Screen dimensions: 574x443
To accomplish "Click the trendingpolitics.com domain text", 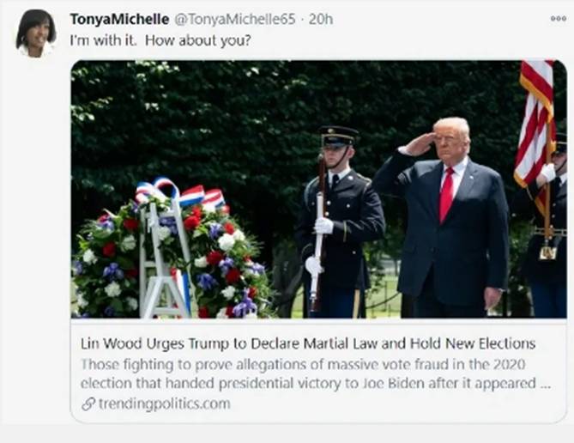I will (x=165, y=404).
